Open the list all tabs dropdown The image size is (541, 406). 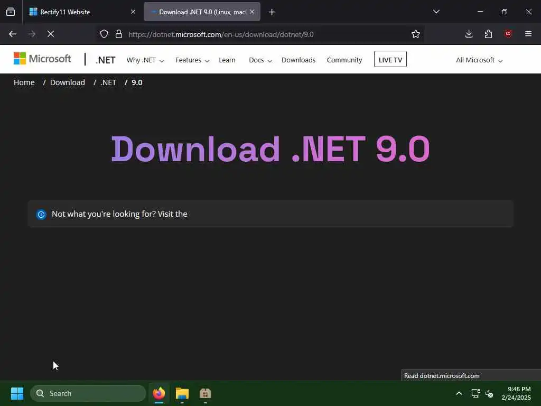(x=436, y=12)
